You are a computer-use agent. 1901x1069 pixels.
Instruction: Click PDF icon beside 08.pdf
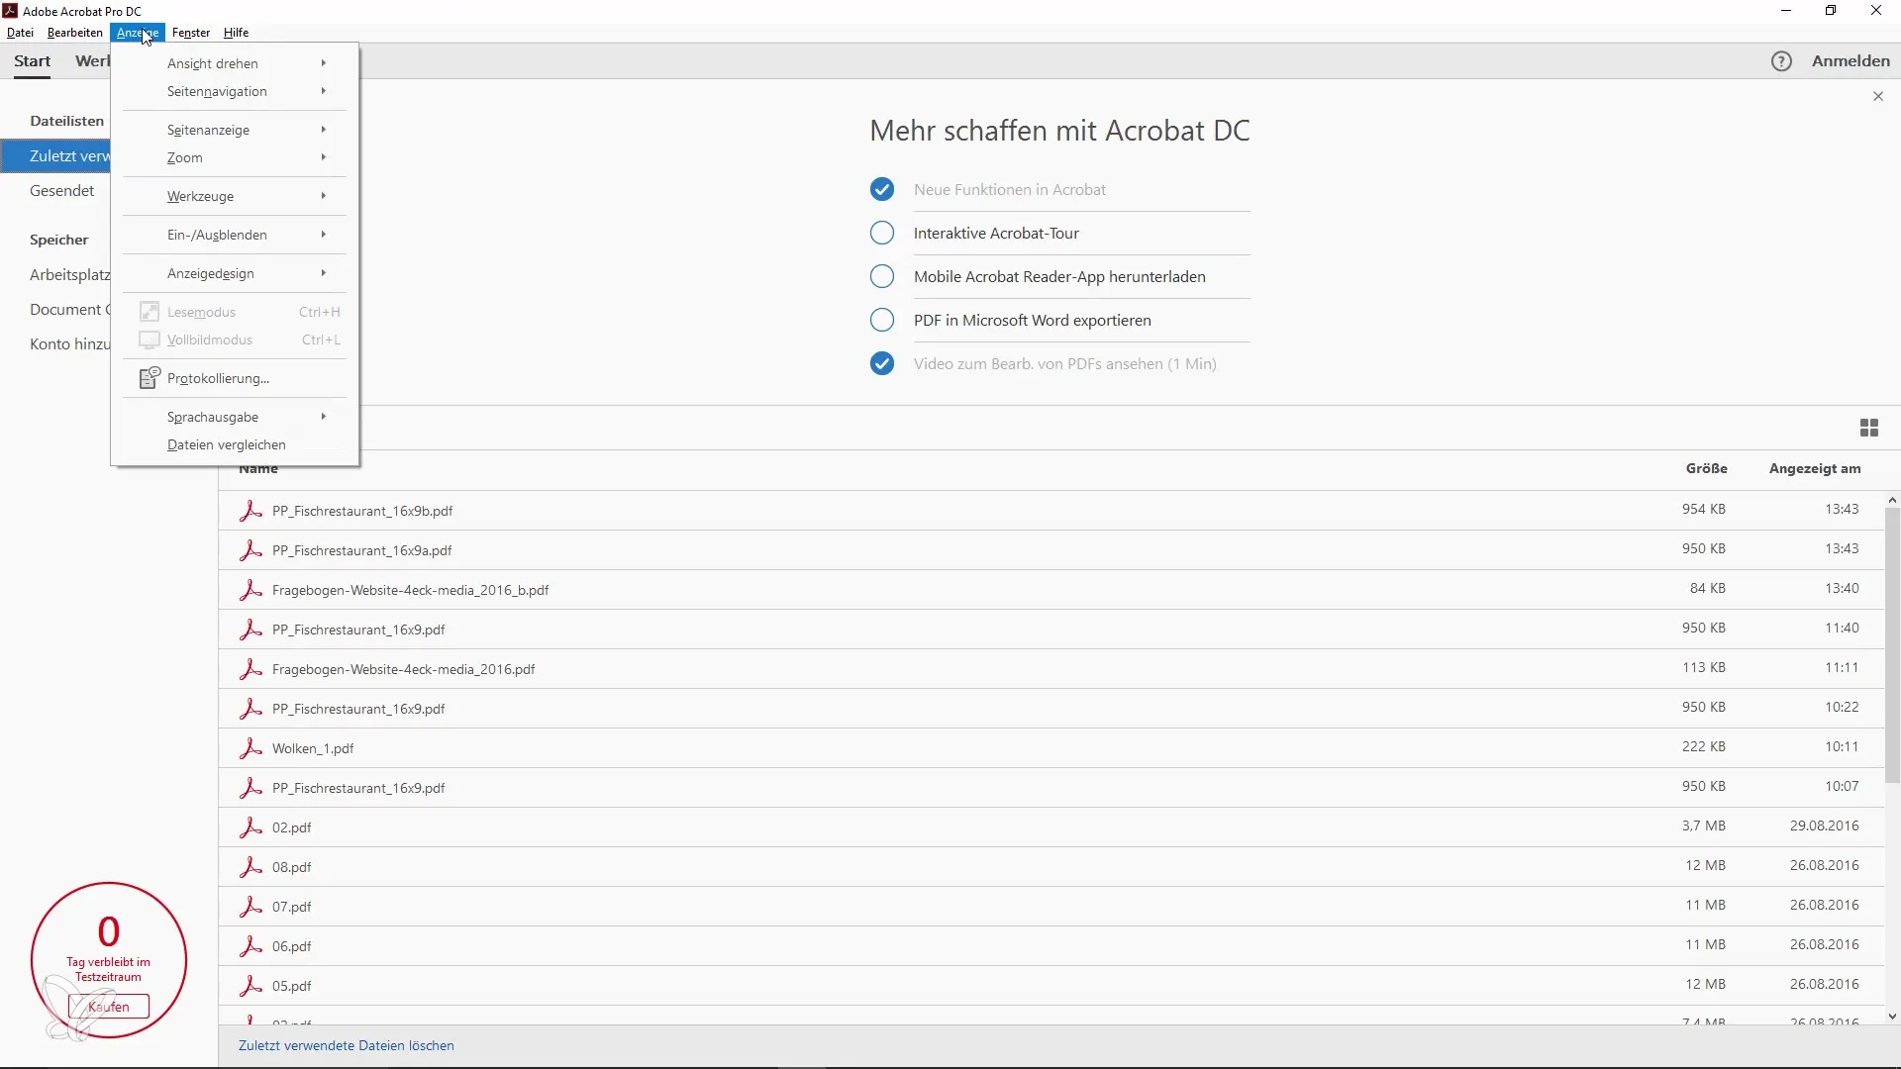pos(250,867)
